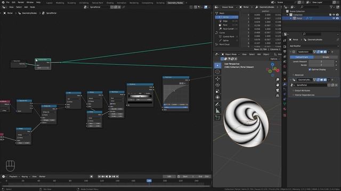This screenshot has width=341, height=191.
Task: Toggle the Optimal Display checkbox
Action: coord(310,70)
